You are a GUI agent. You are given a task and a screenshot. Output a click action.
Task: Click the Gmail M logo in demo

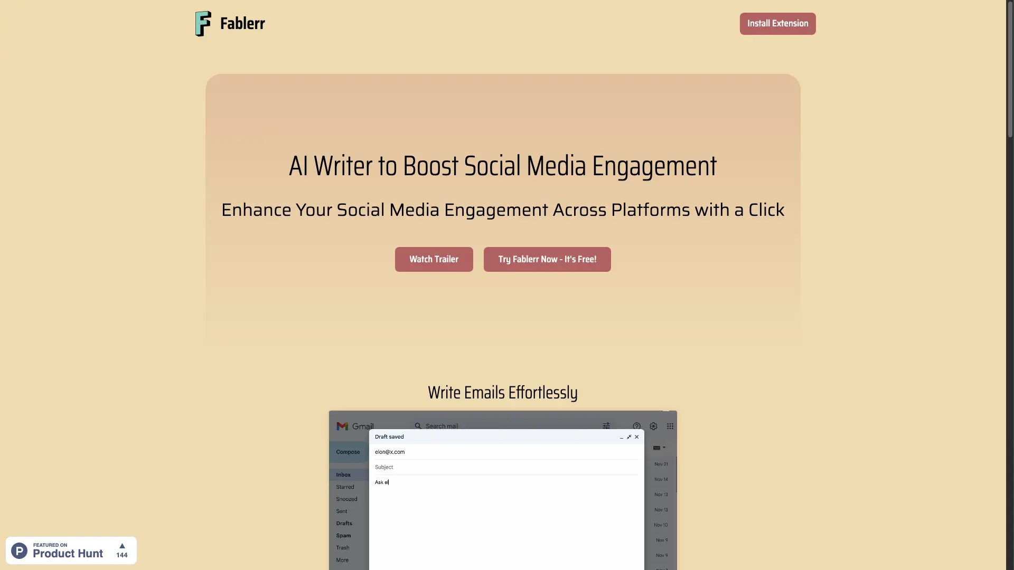342,426
